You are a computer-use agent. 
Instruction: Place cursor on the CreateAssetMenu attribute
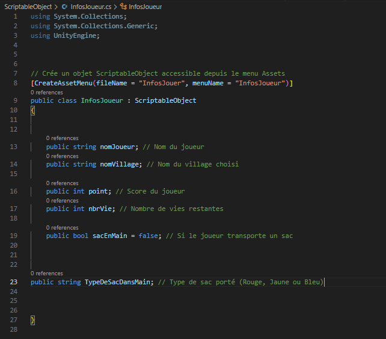(63, 83)
